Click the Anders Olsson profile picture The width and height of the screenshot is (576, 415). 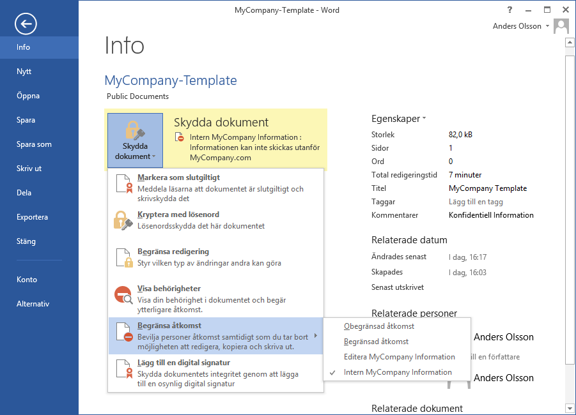561,26
